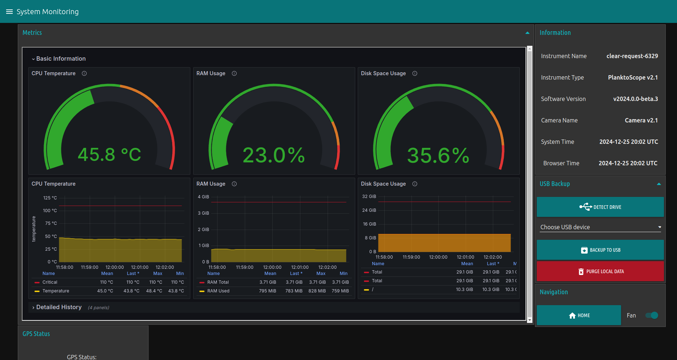The width and height of the screenshot is (677, 360).
Task: Collapse the USB Backup section
Action: [659, 184]
